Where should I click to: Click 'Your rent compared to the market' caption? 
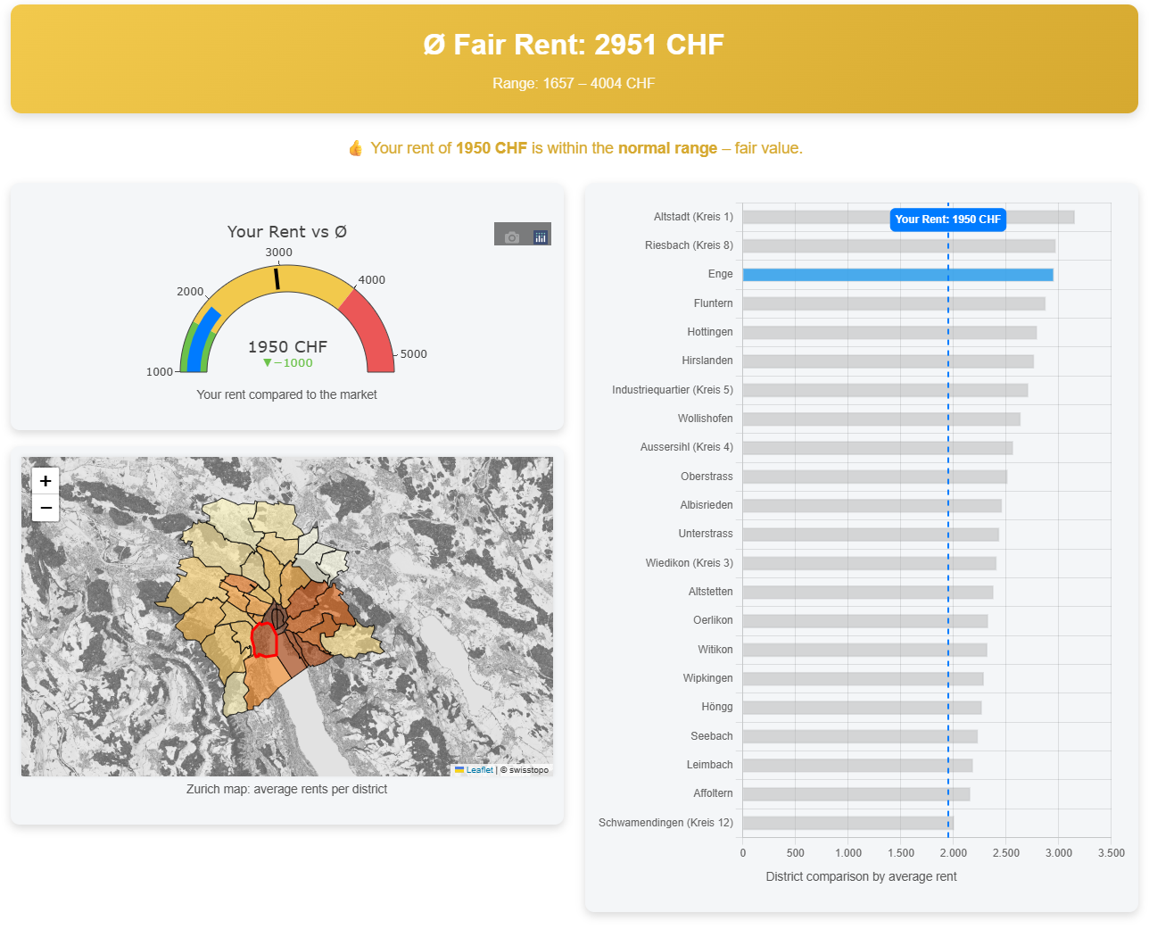coord(286,394)
